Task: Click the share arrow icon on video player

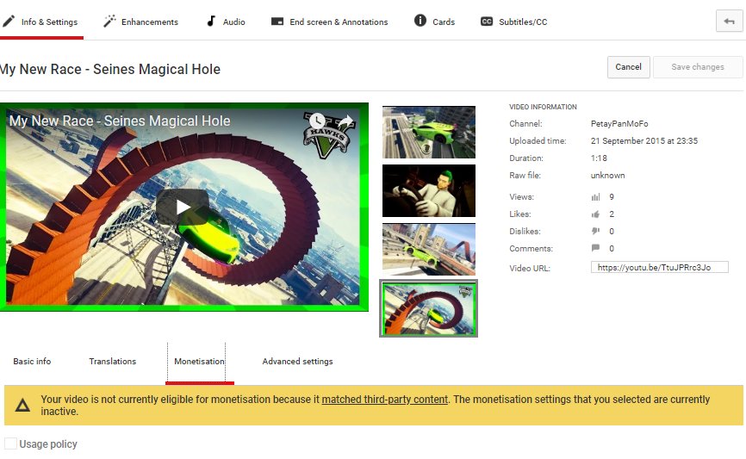Action: (x=346, y=121)
